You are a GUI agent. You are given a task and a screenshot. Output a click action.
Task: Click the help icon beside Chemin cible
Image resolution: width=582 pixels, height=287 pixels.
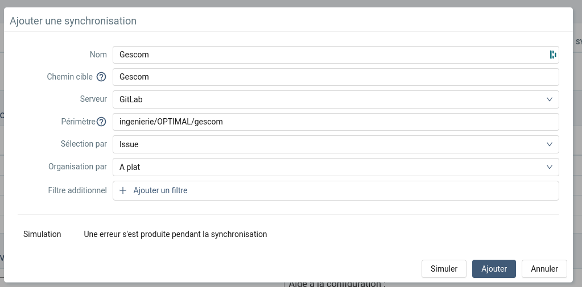[x=101, y=77]
